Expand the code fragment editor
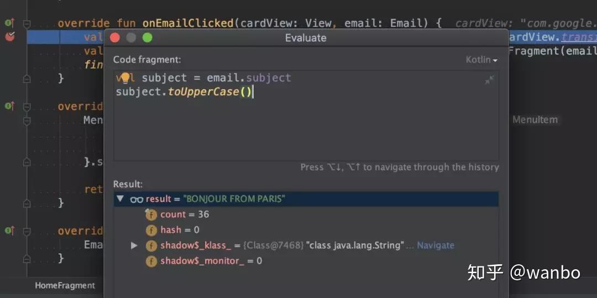Image resolution: width=597 pixels, height=298 pixels. 489,80
